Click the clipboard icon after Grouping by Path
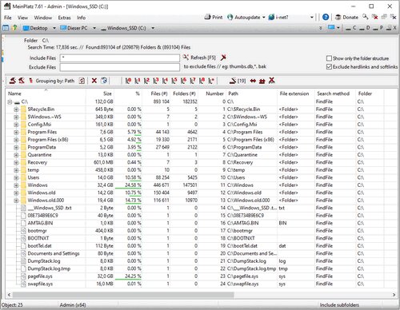The height and width of the screenshot is (310, 400). 82,81
